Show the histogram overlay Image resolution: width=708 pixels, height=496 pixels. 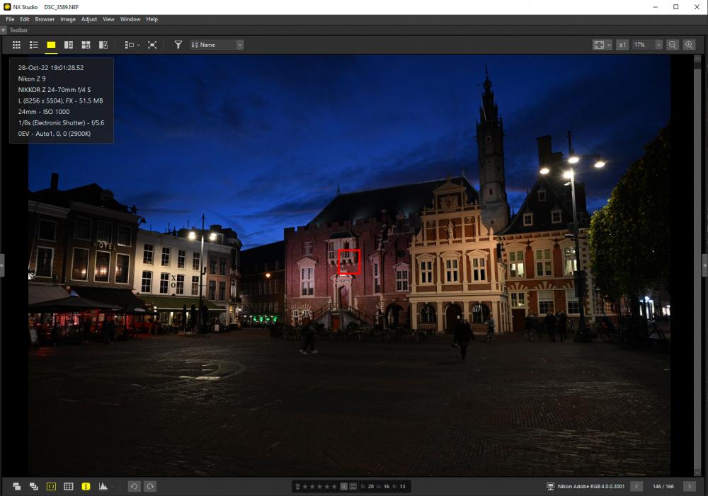point(103,486)
